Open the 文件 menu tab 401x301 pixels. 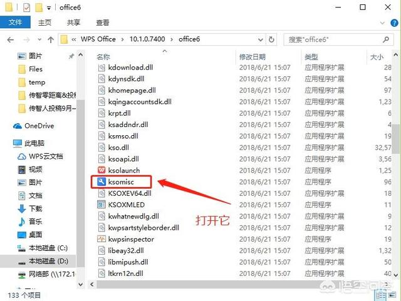coord(15,23)
